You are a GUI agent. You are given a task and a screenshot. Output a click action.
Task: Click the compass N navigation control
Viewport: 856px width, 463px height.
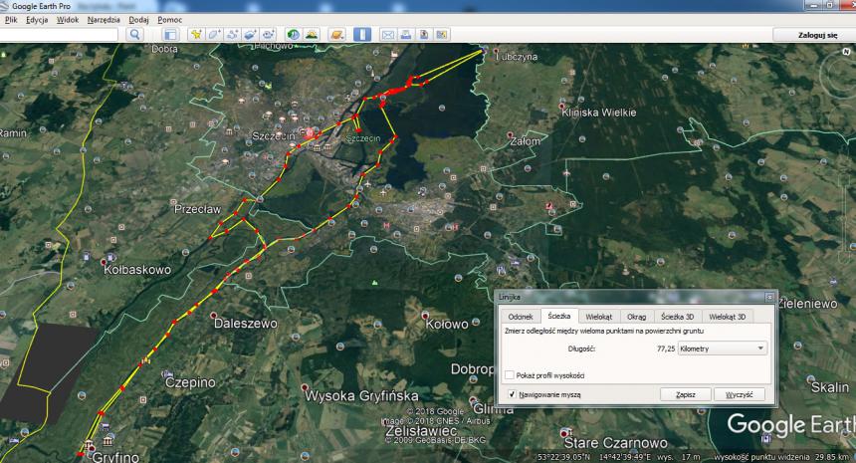[x=847, y=52]
